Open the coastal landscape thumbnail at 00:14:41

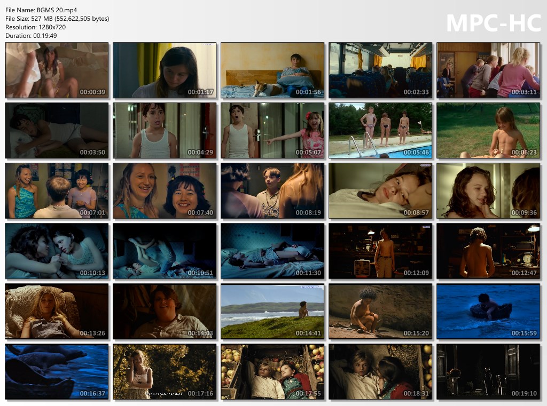(x=272, y=312)
